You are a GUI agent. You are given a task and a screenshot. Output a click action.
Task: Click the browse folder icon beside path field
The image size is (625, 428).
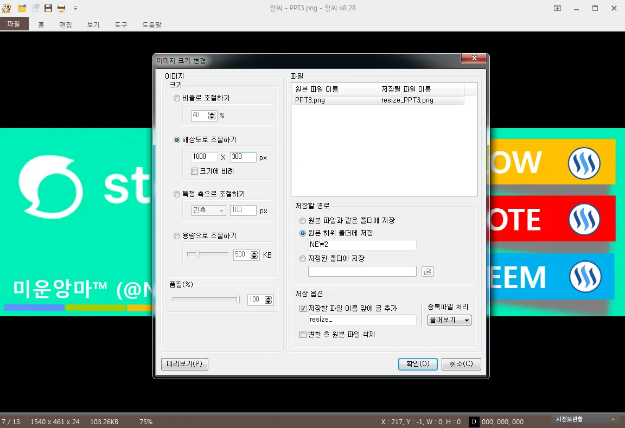point(428,272)
